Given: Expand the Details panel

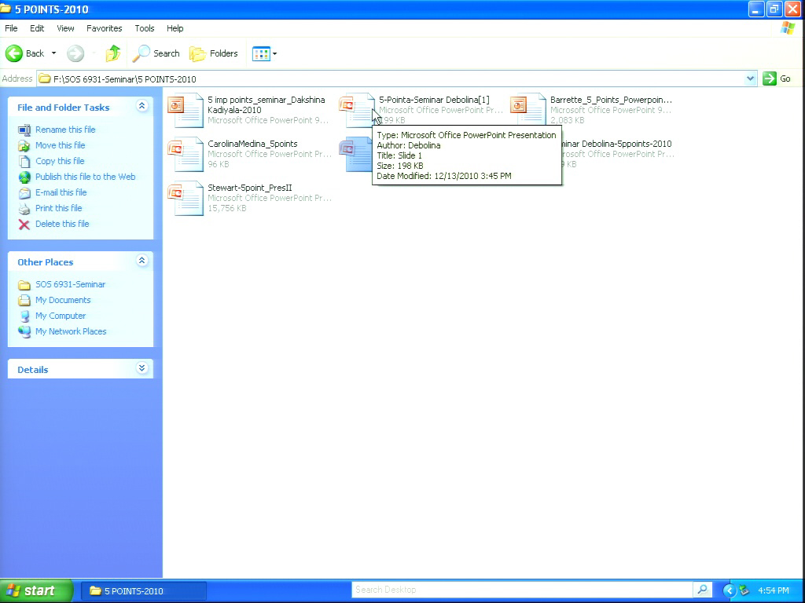Looking at the screenshot, I should coord(142,368).
